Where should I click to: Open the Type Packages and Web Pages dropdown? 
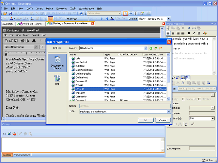click(x=169, y=111)
